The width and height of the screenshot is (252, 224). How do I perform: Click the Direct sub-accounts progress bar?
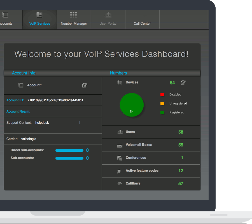(69, 150)
